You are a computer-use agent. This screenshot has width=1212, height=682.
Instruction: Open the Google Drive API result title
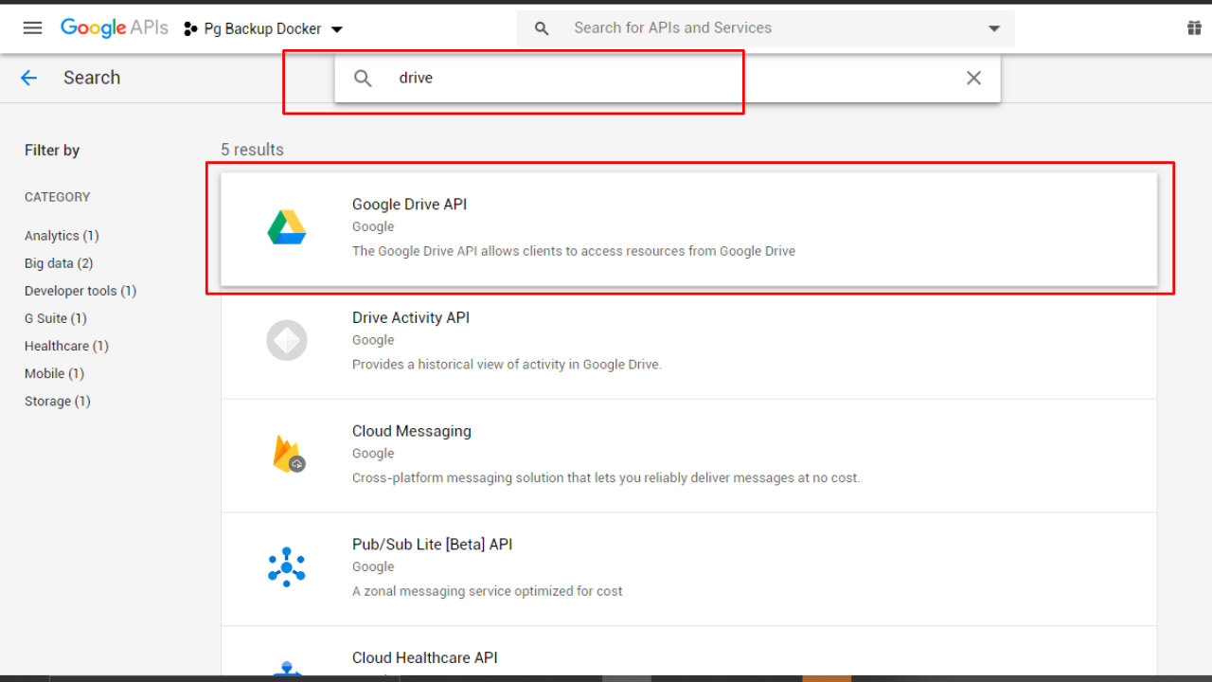[x=409, y=204]
